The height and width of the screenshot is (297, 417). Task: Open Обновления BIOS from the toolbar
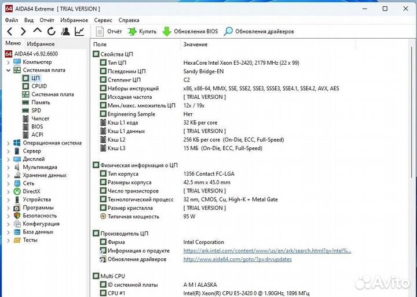190,32
